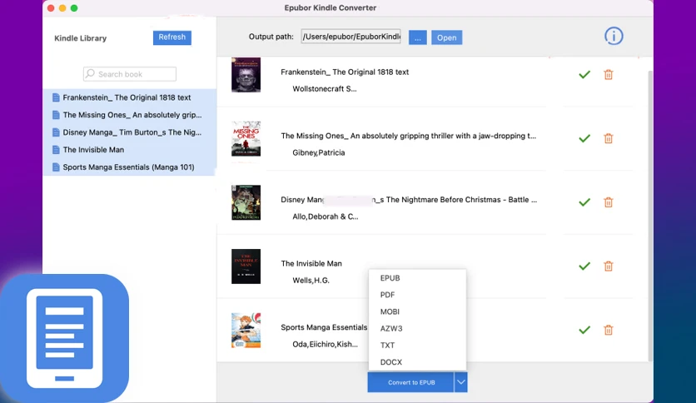The image size is (696, 403).
Task: Click author text Wollstonecraft S...
Action: tap(324, 89)
